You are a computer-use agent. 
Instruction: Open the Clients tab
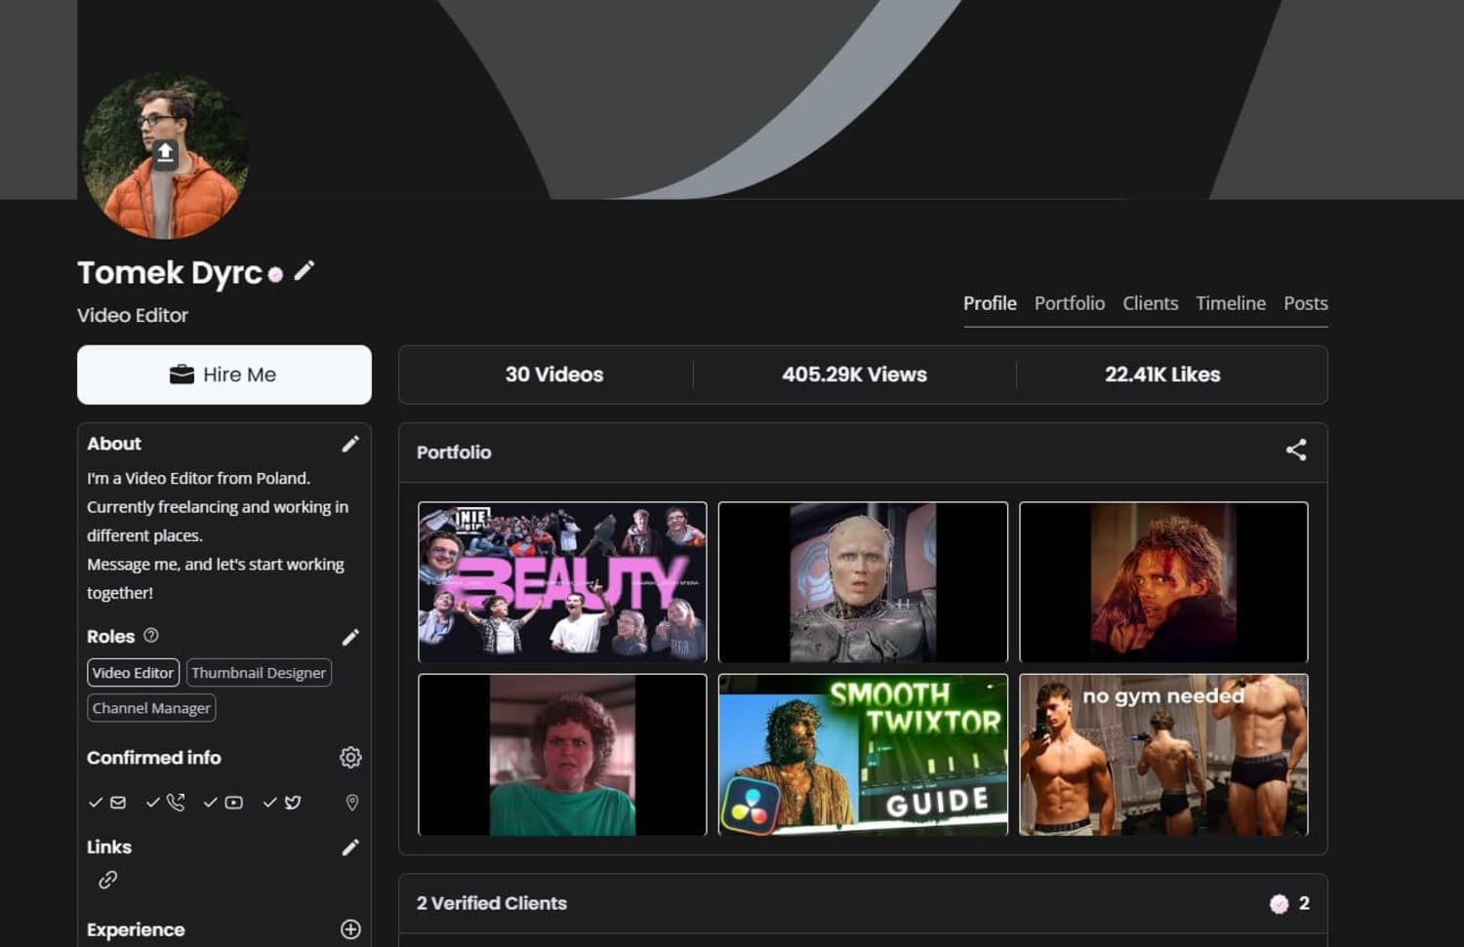pos(1151,303)
